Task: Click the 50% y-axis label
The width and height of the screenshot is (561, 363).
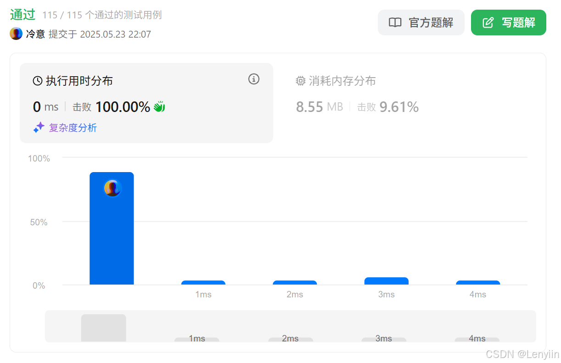Action: 38,222
